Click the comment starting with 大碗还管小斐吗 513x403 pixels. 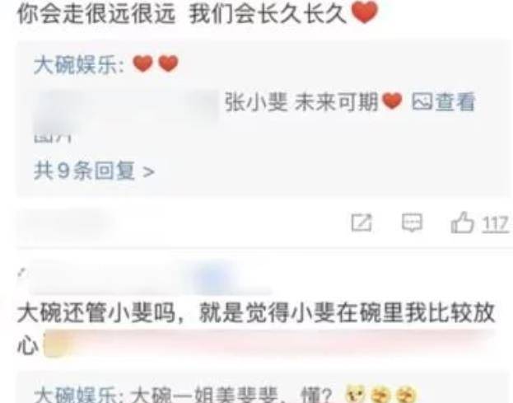coord(256,329)
